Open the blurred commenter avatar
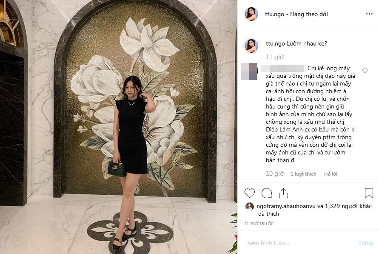This screenshot has width=379, height=254. (x=249, y=71)
